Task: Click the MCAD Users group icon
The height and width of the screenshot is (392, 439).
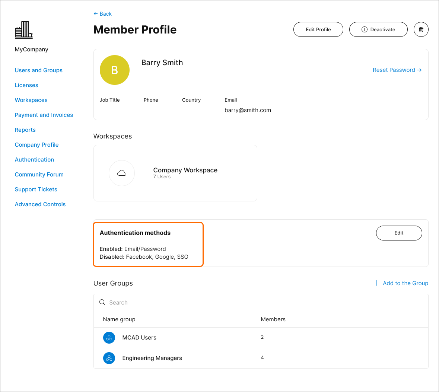Action: click(x=109, y=338)
